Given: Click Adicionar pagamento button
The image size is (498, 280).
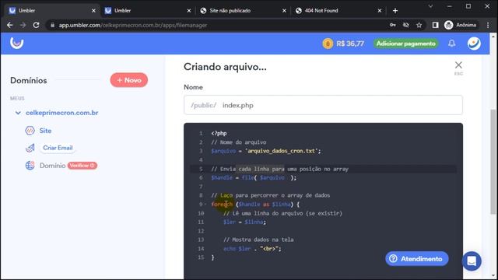Looking at the screenshot, I should pyautogui.click(x=406, y=44).
